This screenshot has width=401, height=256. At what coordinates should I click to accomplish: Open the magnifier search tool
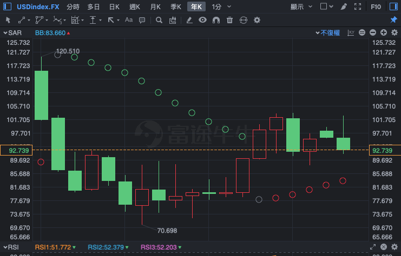159,20
